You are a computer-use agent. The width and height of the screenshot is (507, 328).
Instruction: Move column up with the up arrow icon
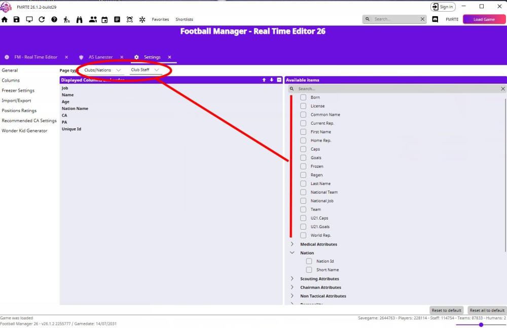(x=264, y=80)
